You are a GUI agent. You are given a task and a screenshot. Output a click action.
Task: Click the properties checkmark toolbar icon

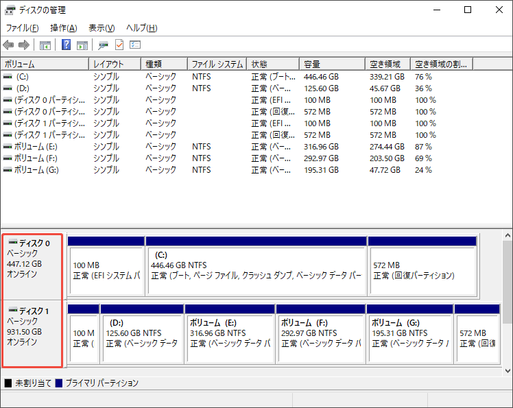pos(119,45)
